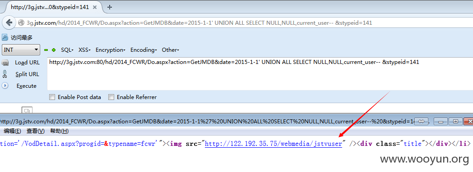Maximize the source viewer window
Screen dimensions: 473x172
point(455,122)
